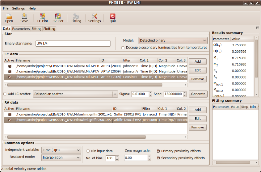Screen dimensions: 261x172
Task: Decrease Zero magnitude with down arrow
Action: pyautogui.click(x=150, y=159)
